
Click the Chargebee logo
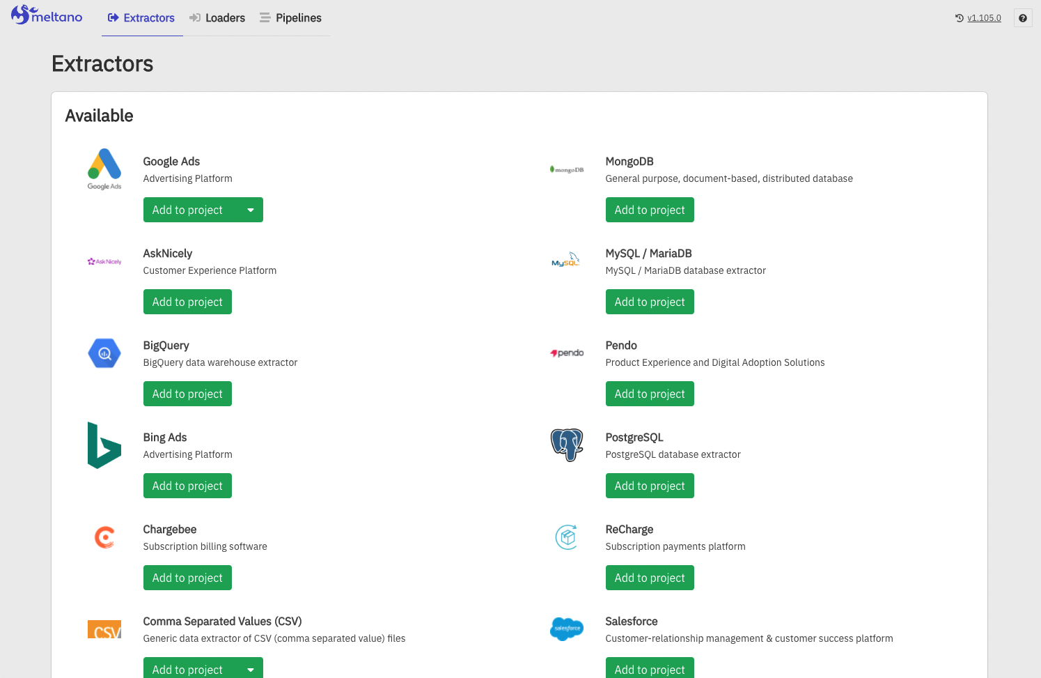pos(104,537)
